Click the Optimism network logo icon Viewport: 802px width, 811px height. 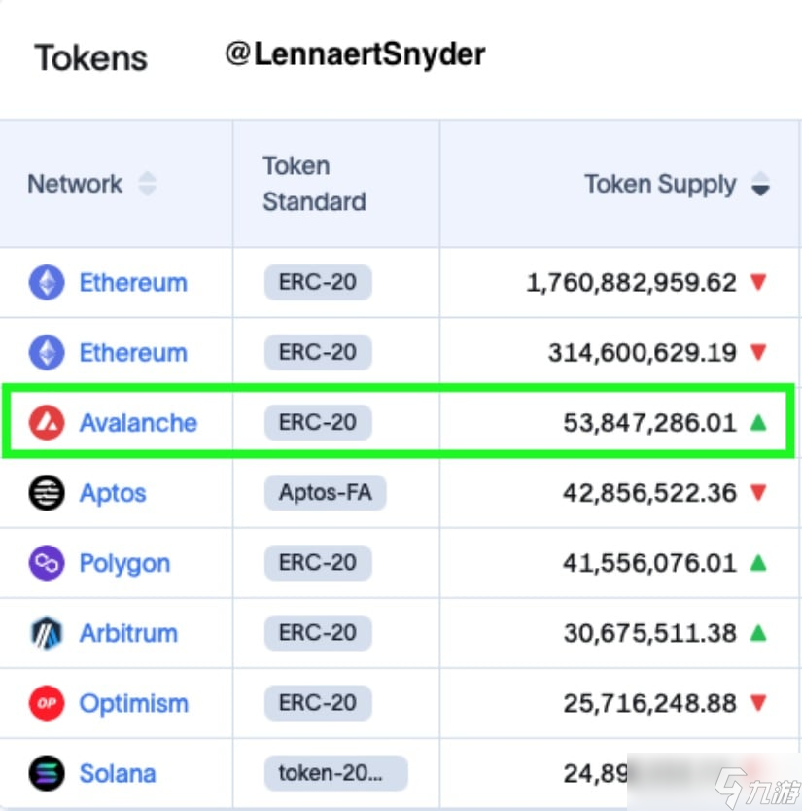46,703
